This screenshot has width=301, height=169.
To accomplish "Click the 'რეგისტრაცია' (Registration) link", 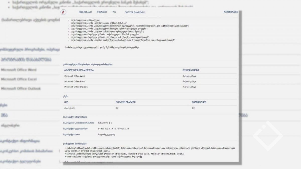I will [231, 12].
